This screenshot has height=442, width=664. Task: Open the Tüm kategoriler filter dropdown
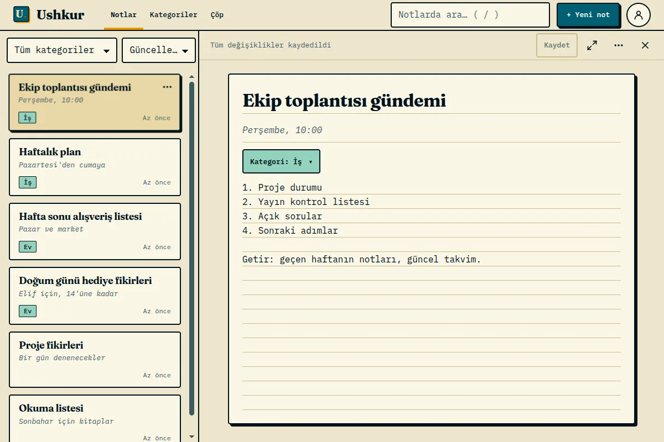(62, 50)
